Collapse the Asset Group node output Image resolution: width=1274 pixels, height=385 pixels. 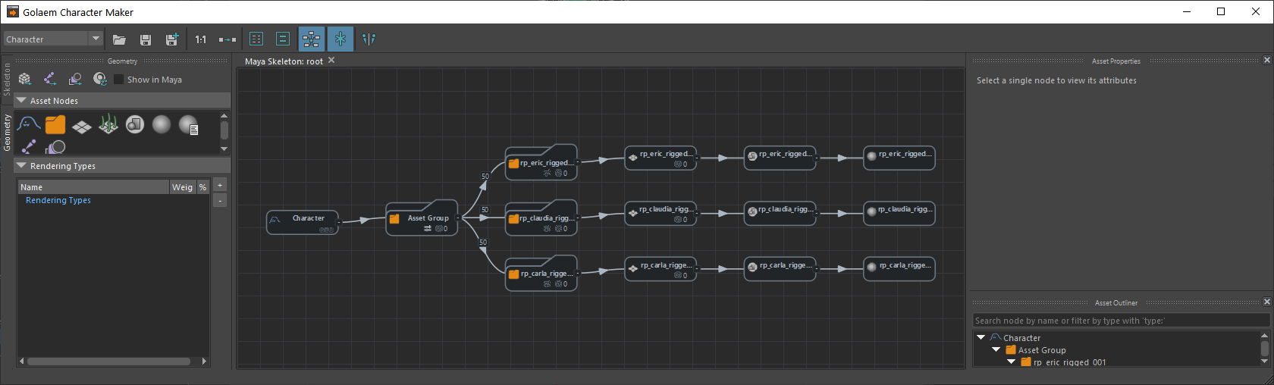coord(458,218)
